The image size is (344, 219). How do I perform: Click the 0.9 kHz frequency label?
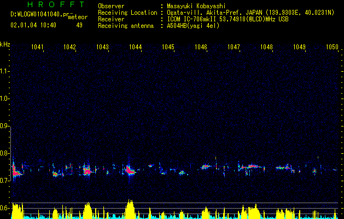pos(5,126)
